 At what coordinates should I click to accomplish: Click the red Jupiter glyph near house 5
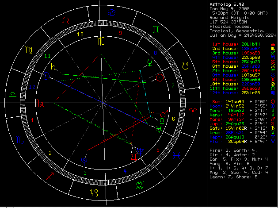point(133,157)
